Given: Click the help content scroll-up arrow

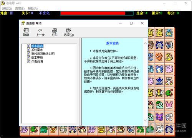Looking at the screenshot, I should pos(145,43).
